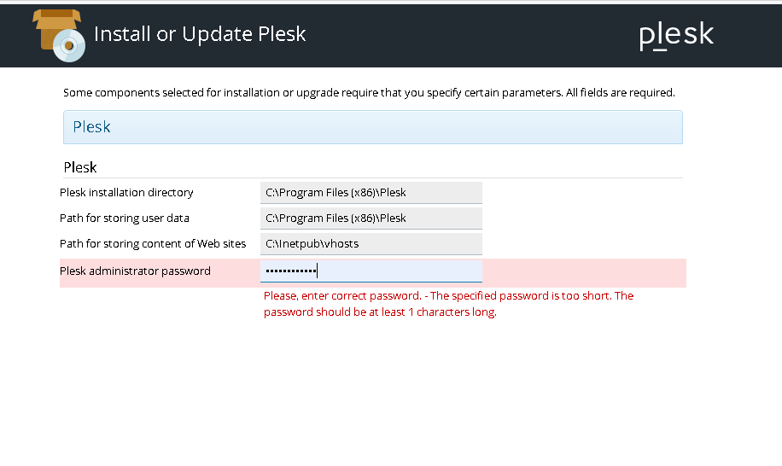Click the Plesk subsection heading
The width and height of the screenshot is (782, 466).
[x=80, y=167]
